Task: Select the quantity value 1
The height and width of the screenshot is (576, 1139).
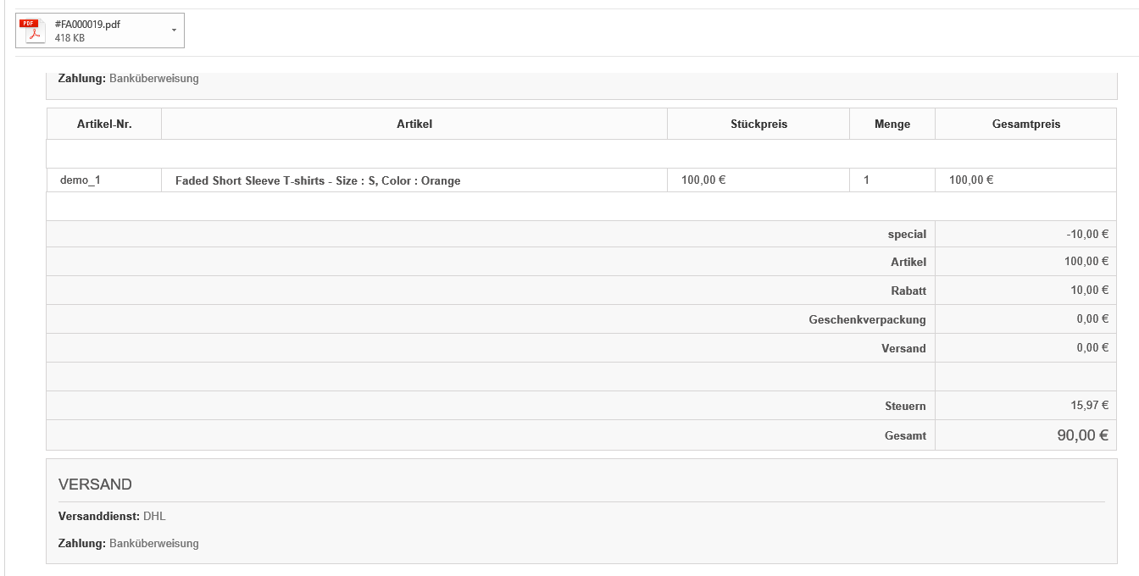Action: tap(866, 180)
